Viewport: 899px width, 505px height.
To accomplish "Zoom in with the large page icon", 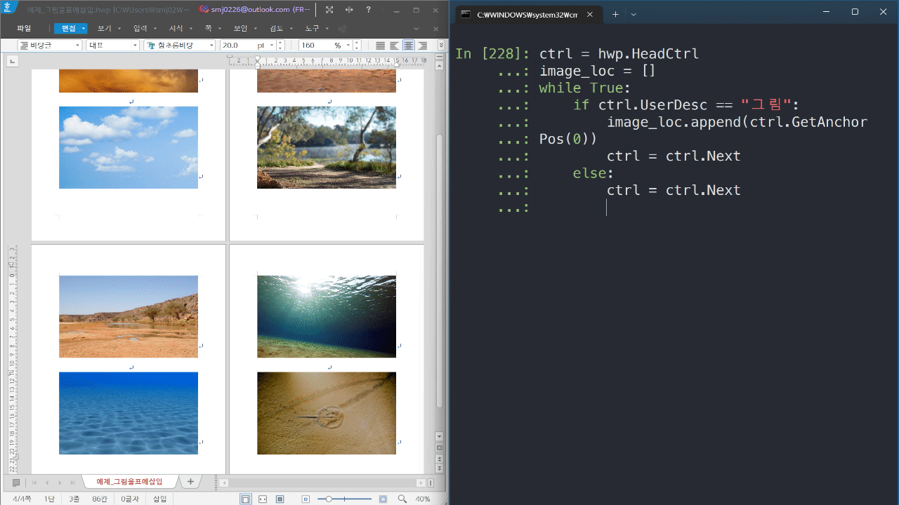I will [383, 499].
